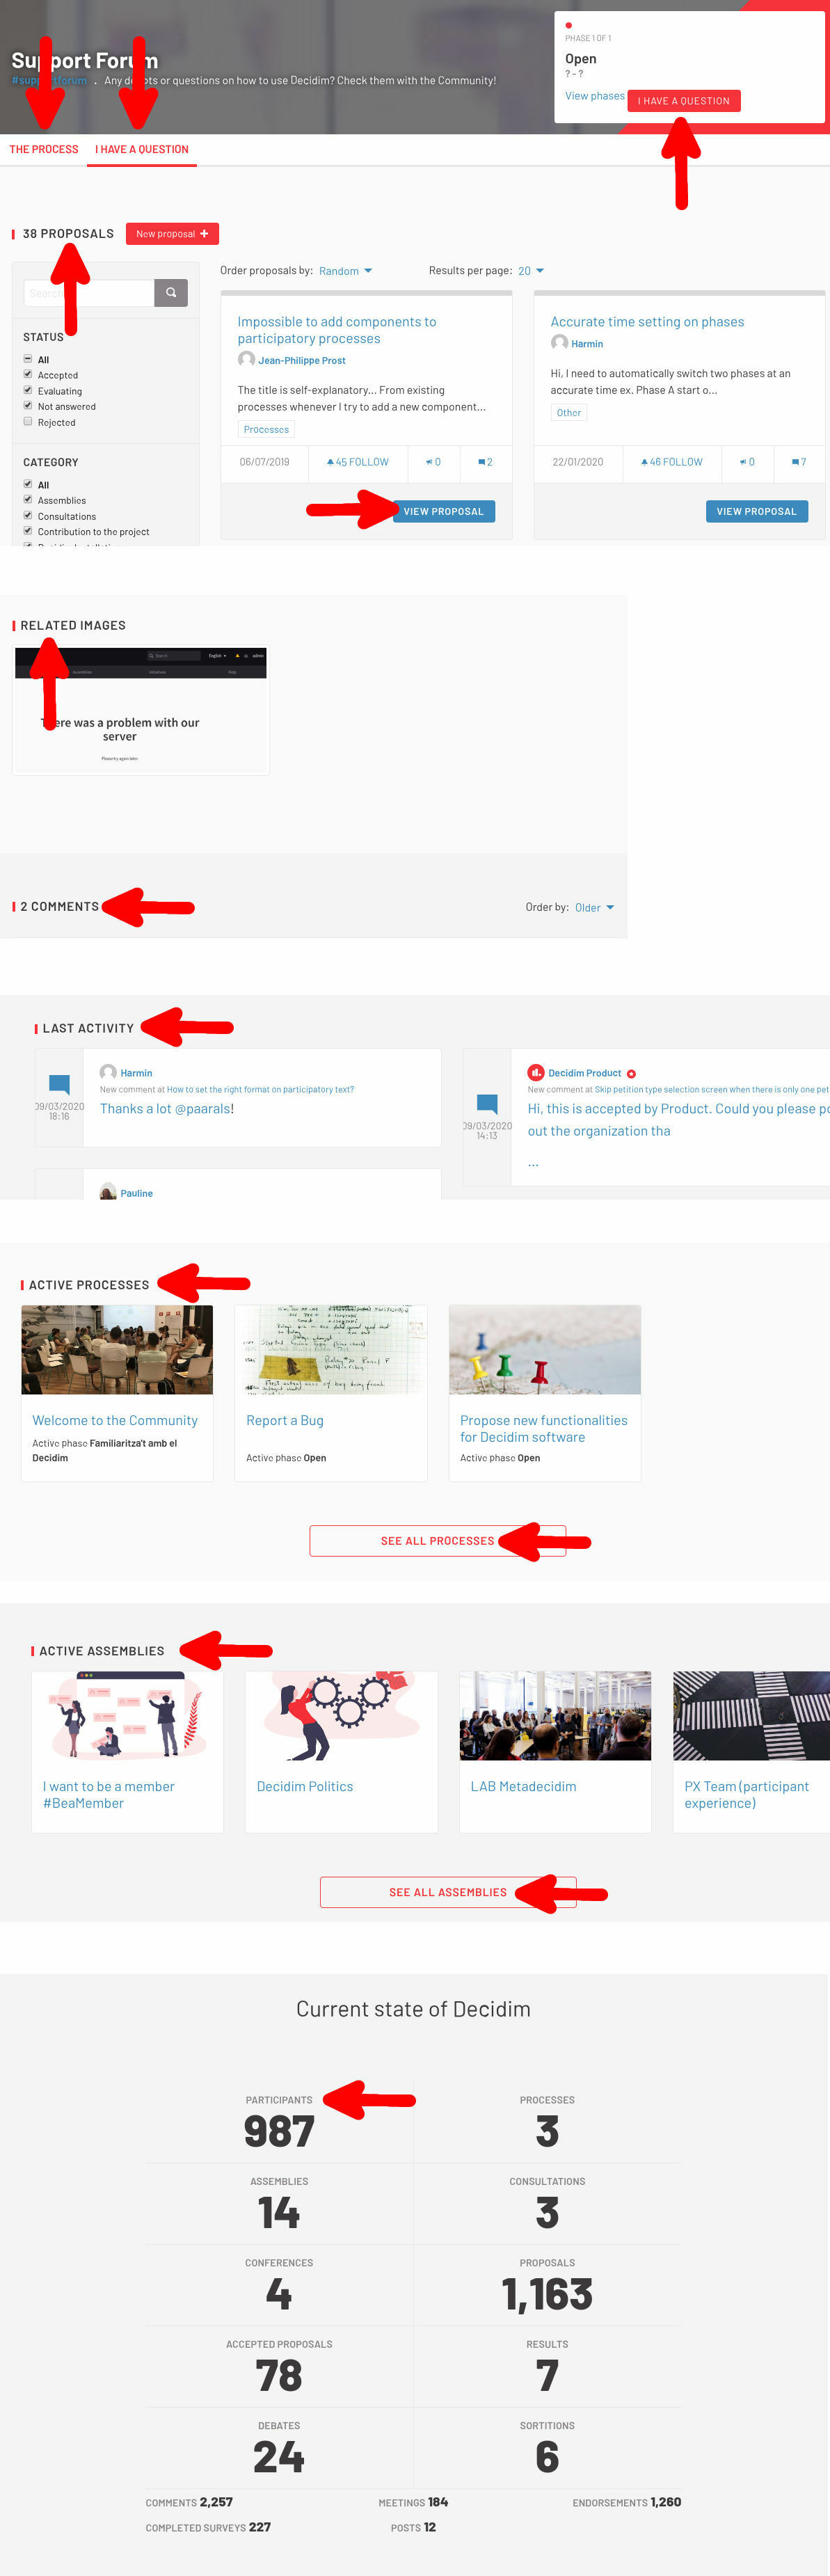830x2576 pixels.
Task: Open the Order proposals by Random dropdown
Action: 345,271
